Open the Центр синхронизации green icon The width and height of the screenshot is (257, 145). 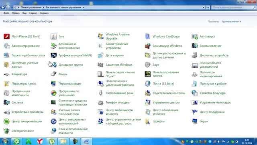(7, 121)
